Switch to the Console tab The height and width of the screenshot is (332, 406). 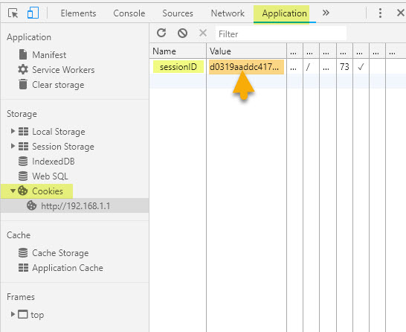[x=129, y=13]
